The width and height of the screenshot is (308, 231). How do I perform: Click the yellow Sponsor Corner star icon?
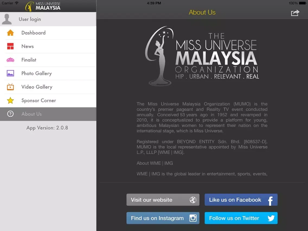click(10, 100)
